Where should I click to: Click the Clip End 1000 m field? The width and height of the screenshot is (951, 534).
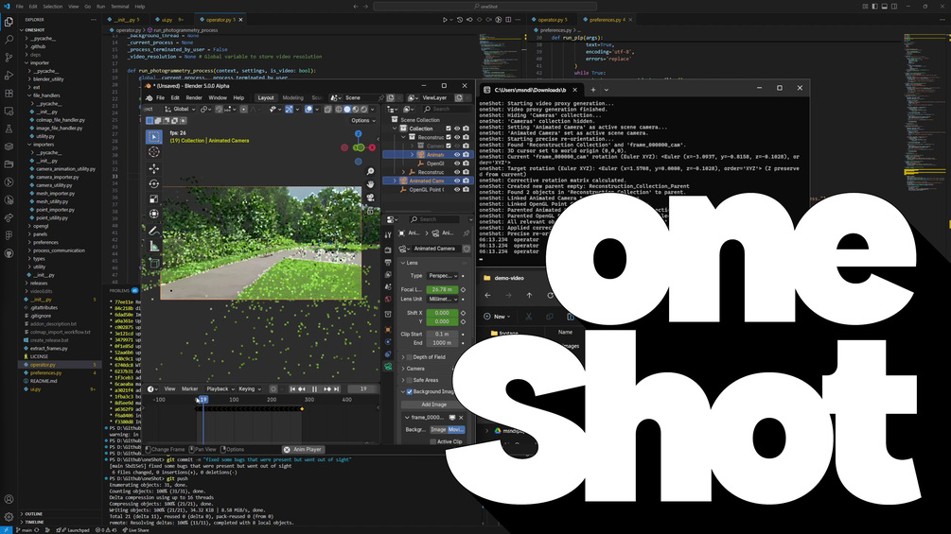point(442,343)
